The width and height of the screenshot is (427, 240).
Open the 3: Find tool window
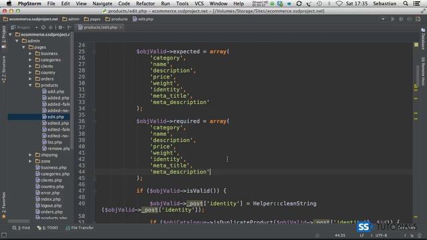point(21,227)
